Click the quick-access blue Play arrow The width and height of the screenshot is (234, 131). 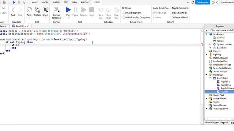click(x=14, y=3)
